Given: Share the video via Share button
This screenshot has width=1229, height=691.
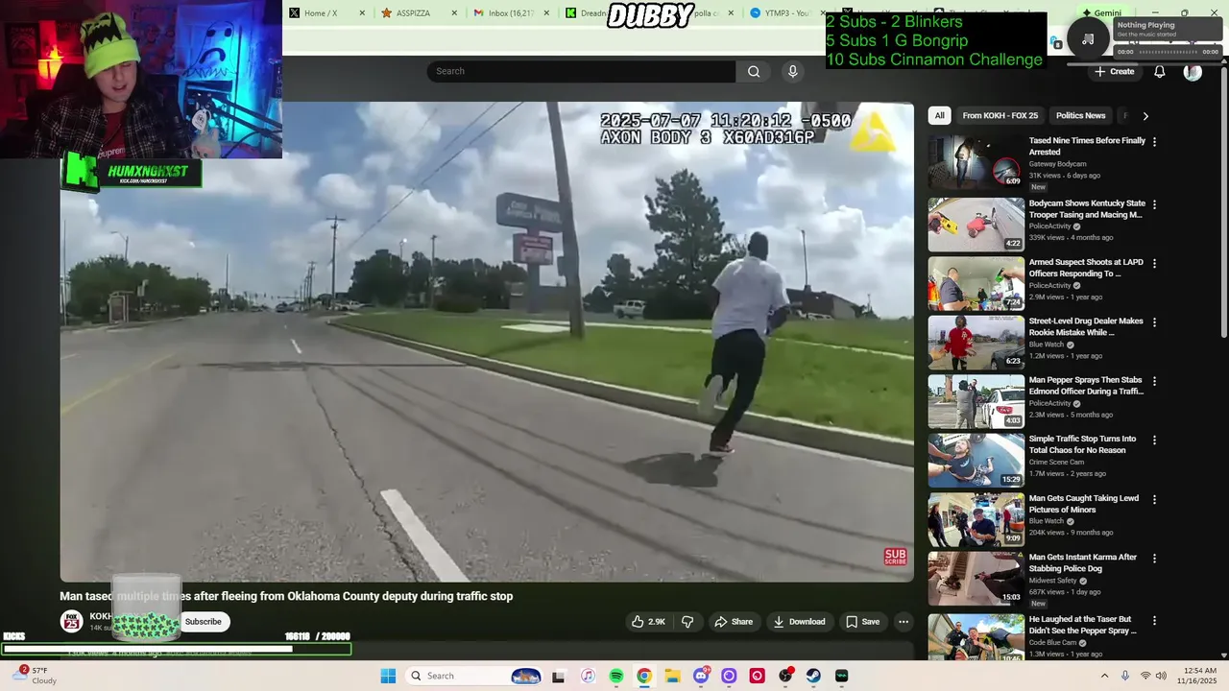Looking at the screenshot, I should [734, 622].
